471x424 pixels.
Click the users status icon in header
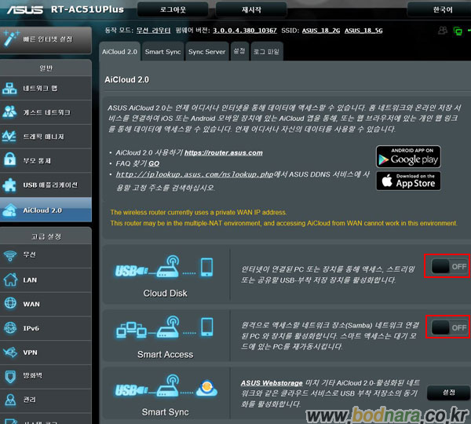tap(443, 31)
